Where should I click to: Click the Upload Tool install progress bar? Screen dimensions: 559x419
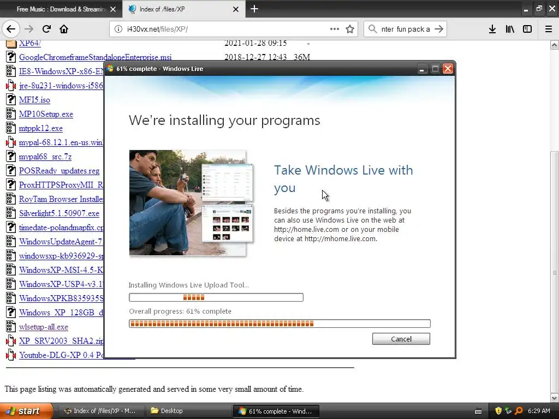click(216, 297)
